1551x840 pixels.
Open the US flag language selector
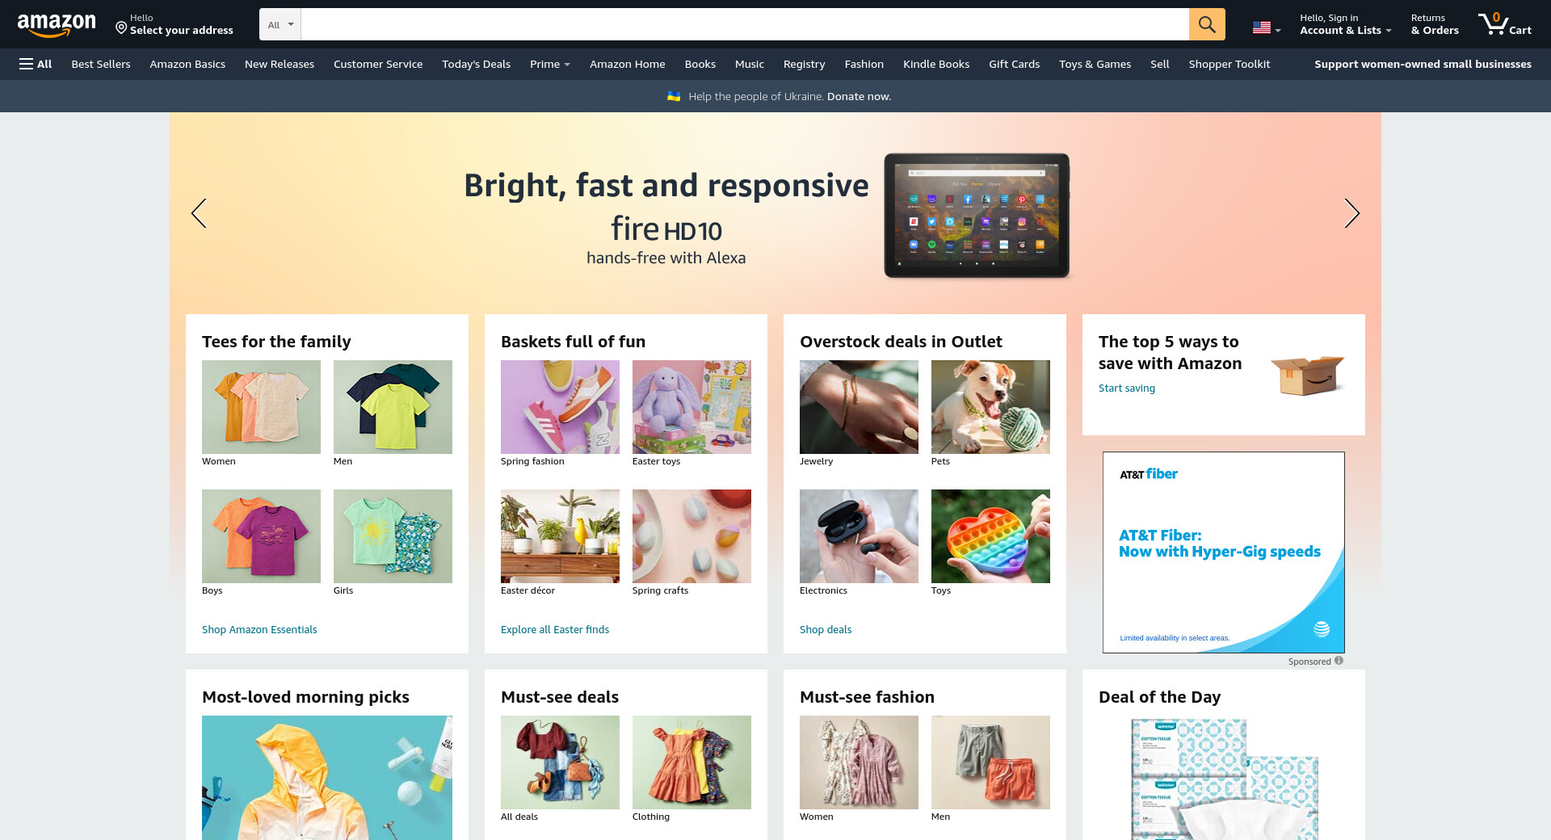(1267, 27)
